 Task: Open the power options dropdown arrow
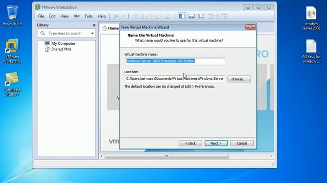[x=123, y=16]
